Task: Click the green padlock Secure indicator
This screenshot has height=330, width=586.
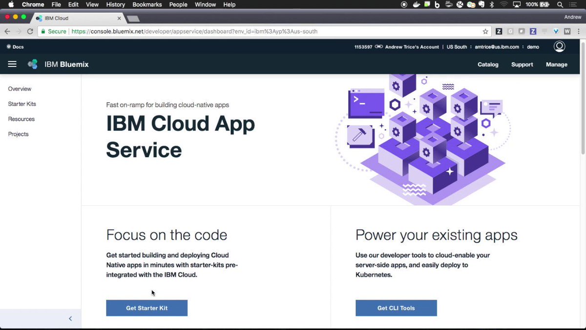Action: click(x=54, y=31)
